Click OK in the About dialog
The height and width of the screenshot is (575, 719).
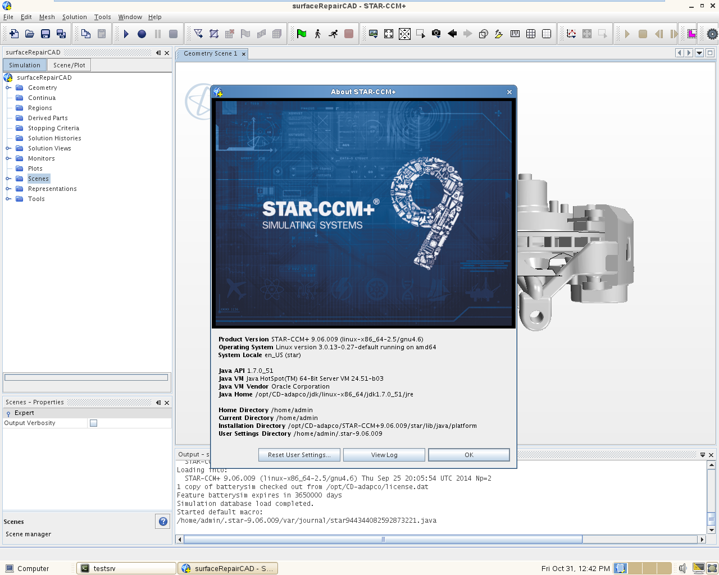click(469, 455)
